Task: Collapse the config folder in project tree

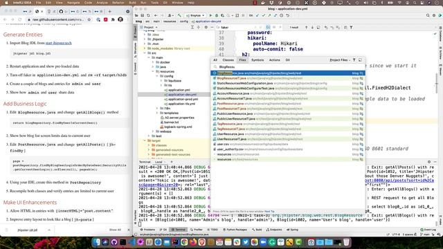Action: (157, 76)
